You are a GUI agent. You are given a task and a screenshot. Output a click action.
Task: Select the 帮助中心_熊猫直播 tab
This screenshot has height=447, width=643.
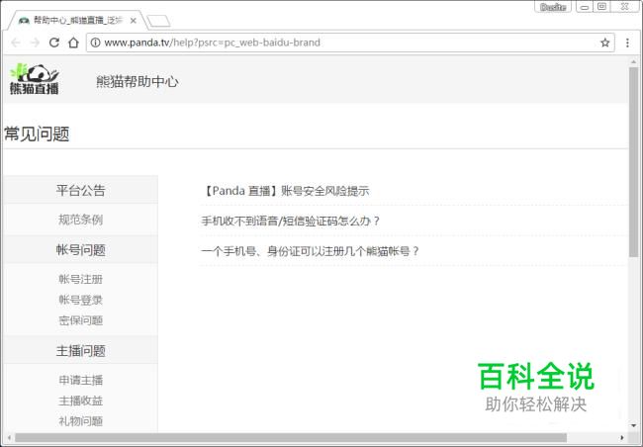pyautogui.click(x=77, y=21)
